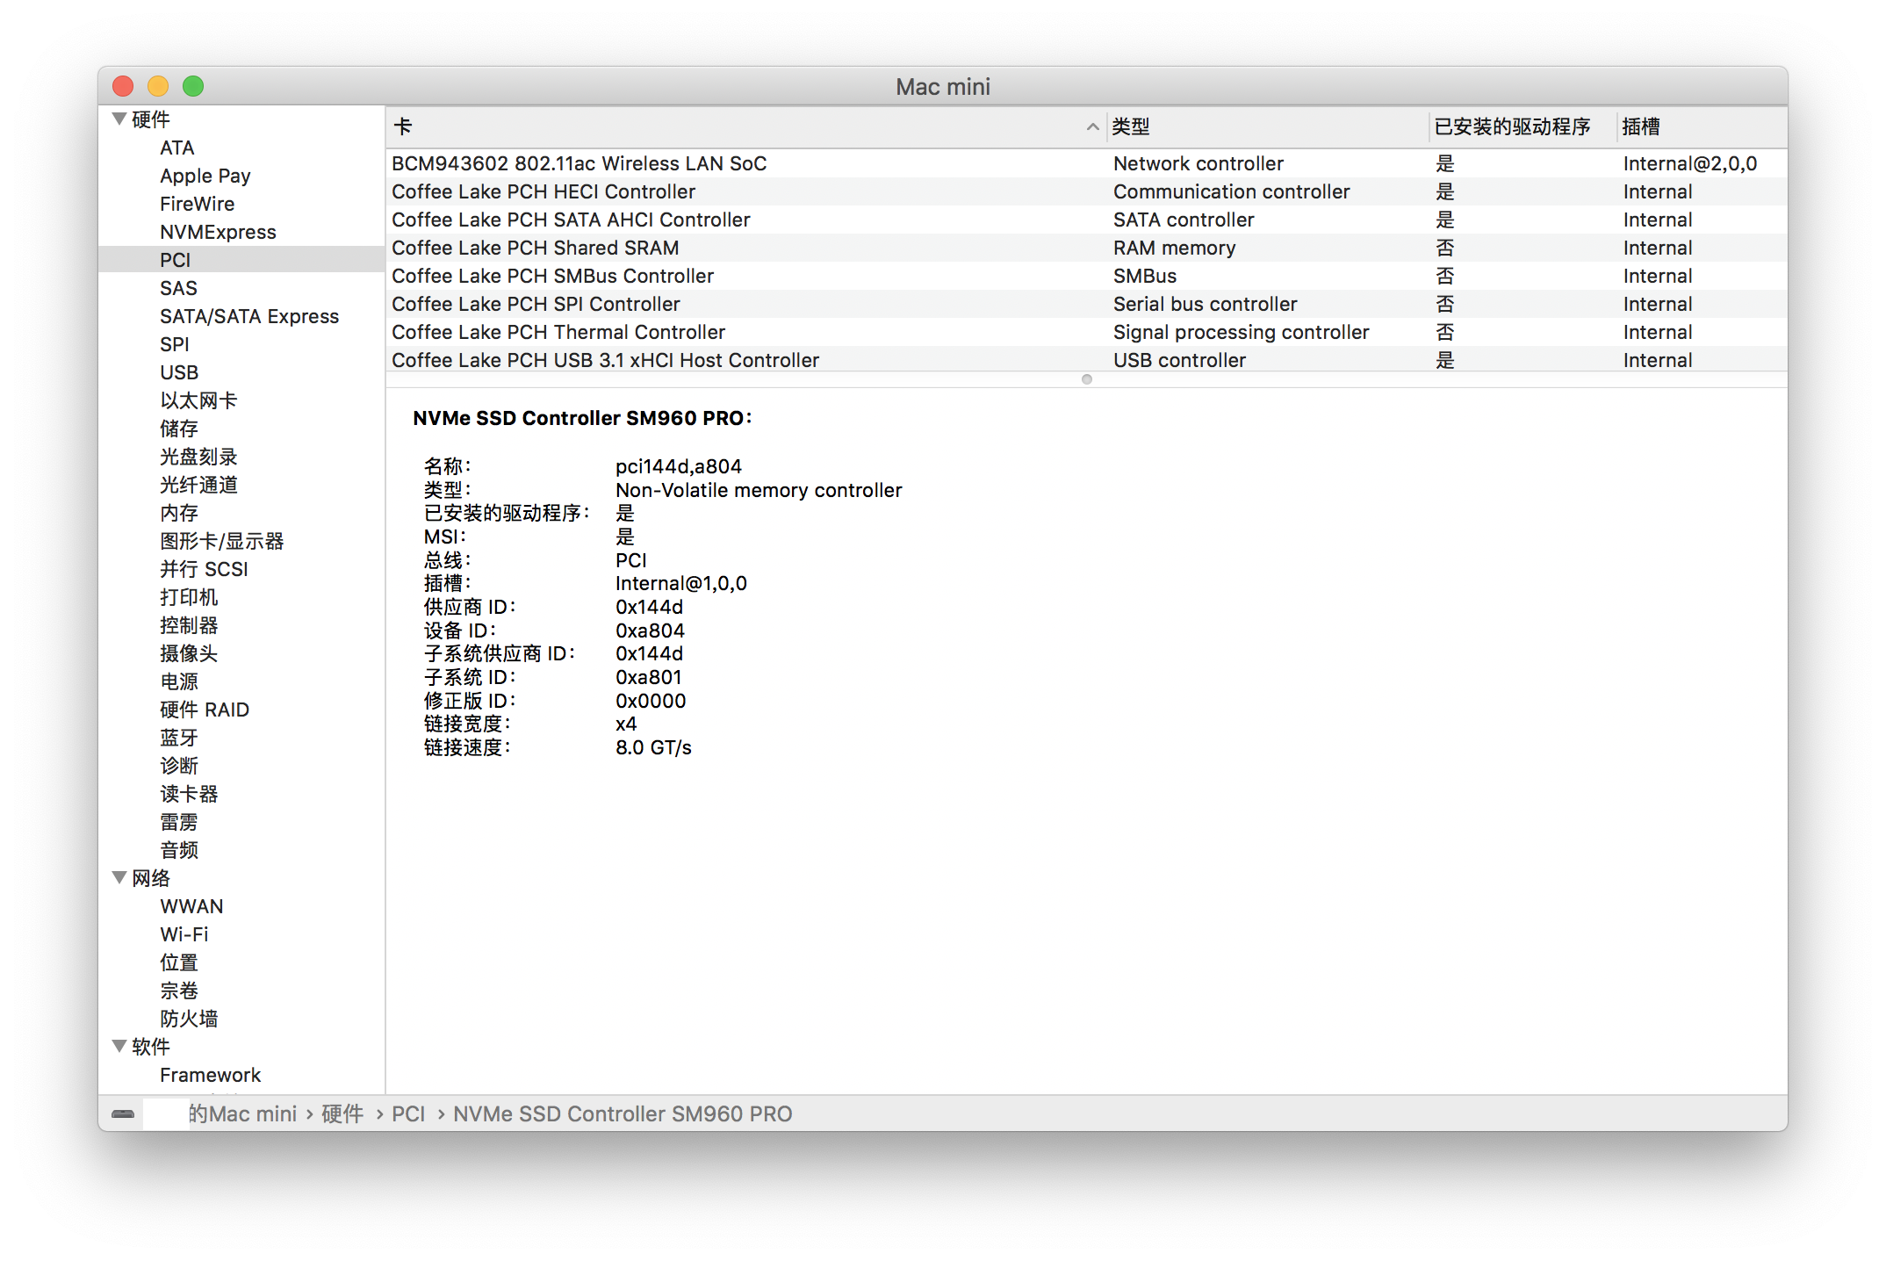Image resolution: width=1886 pixels, height=1261 pixels.
Task: Click the green zoom window button
Action: pos(193,86)
